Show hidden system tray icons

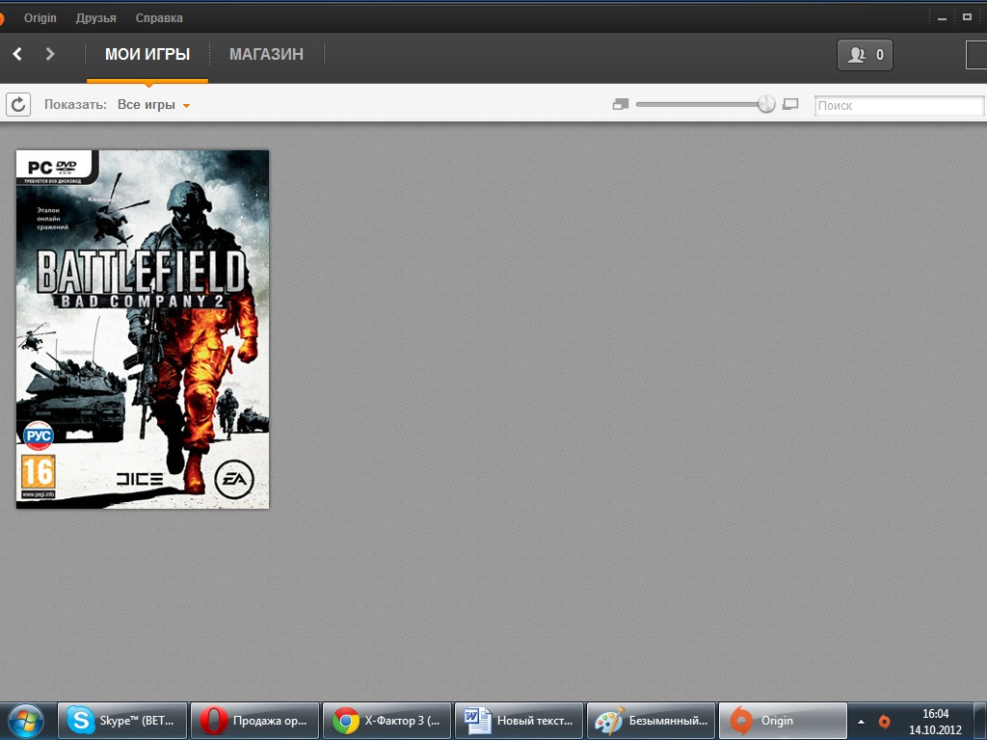point(861,722)
